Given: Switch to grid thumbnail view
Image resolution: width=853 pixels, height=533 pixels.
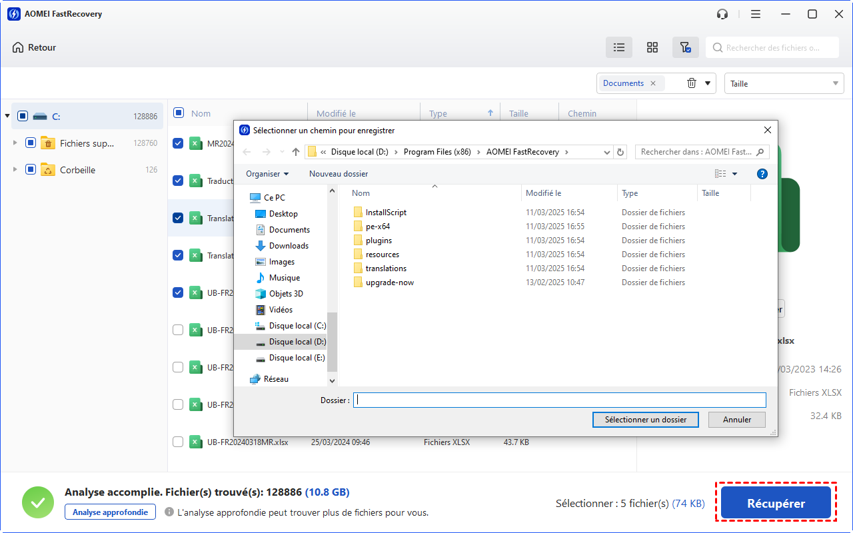Looking at the screenshot, I should click(652, 47).
